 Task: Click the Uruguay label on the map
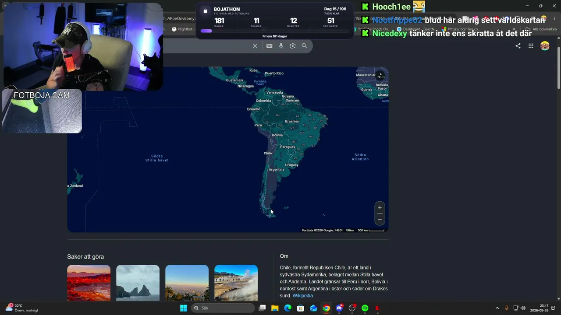click(292, 165)
